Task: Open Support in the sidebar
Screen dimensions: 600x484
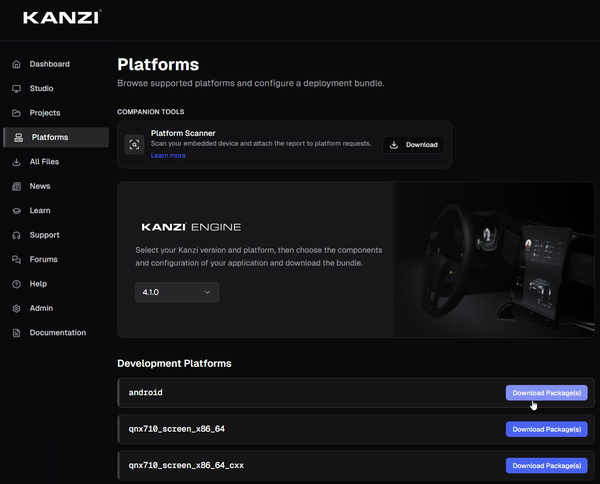Action: [x=56, y=235]
